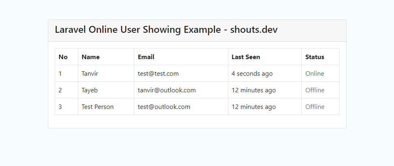Click the name 'Tanvir' in the table
394x166 pixels.
coord(90,73)
